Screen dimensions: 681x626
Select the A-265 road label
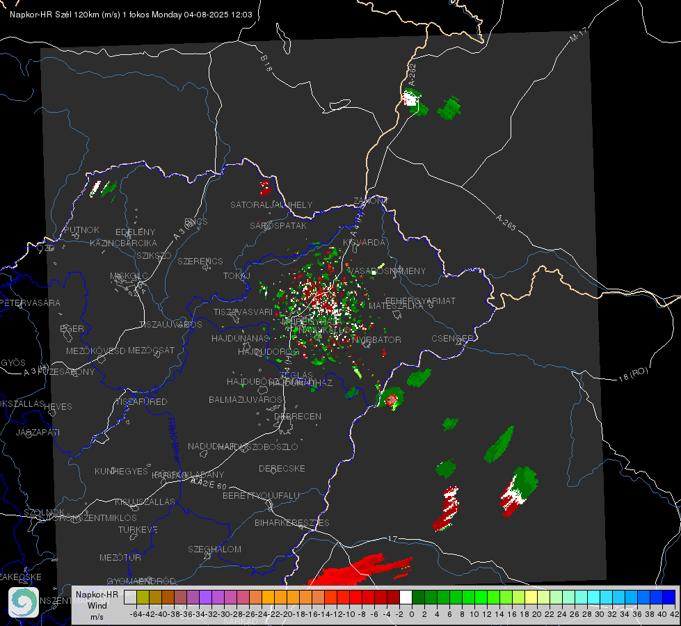coord(506,222)
